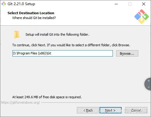Click the yellow folder icon
151x117 pixels.
point(16,34)
